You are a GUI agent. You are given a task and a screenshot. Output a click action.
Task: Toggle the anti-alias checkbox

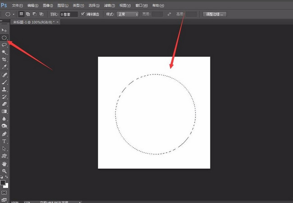pyautogui.click(x=82, y=14)
